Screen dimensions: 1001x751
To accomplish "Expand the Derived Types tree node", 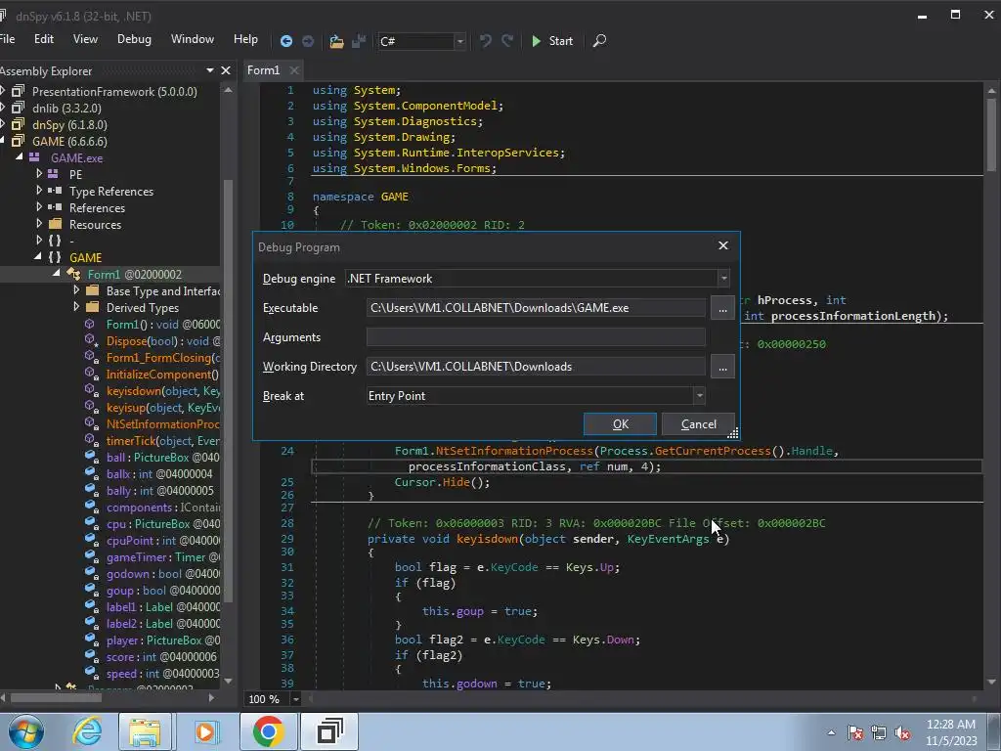I will point(77,307).
